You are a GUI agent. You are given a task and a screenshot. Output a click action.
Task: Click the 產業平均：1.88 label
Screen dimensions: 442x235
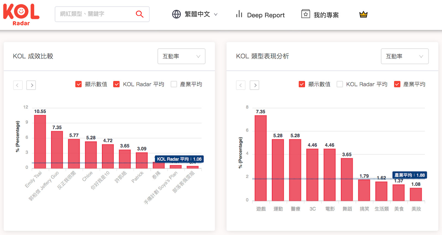click(410, 175)
